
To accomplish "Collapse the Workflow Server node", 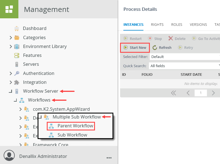I will [x=11, y=91].
